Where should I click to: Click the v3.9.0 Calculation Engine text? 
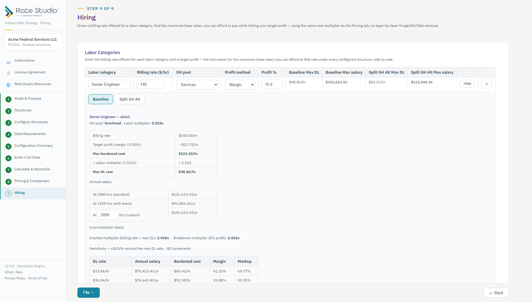click(25, 266)
